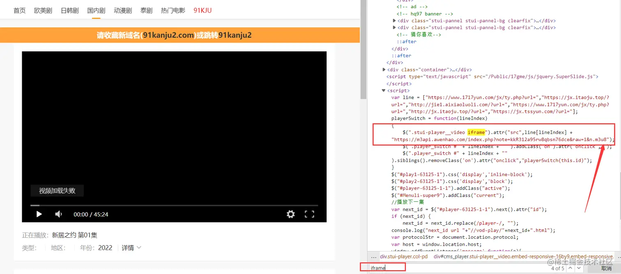Click the 播放下一集 comment line
Viewport: 621px width, 274px height.
[407, 202]
